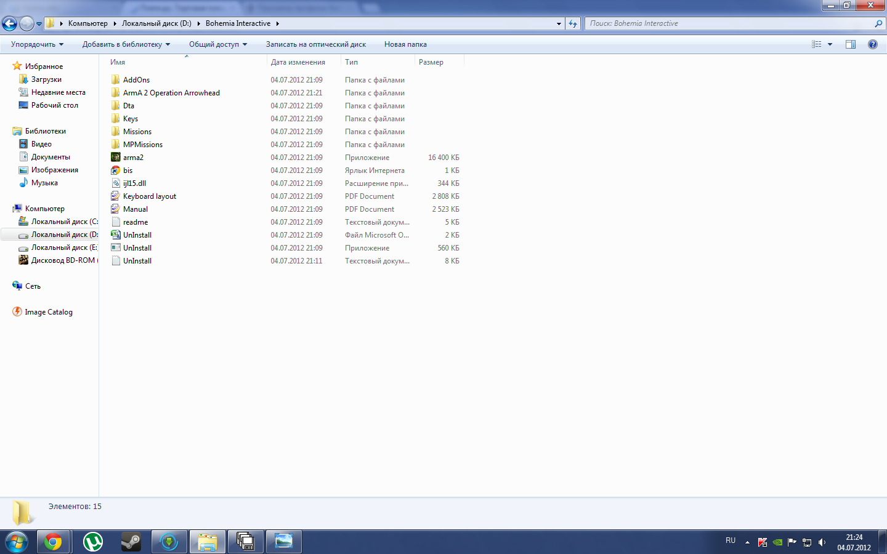Image resolution: width=887 pixels, height=554 pixels.
Task: Click the change view icon
Action: [817, 44]
